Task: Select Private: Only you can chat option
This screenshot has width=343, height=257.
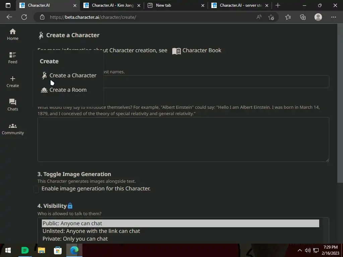Action: pyautogui.click(x=181, y=239)
